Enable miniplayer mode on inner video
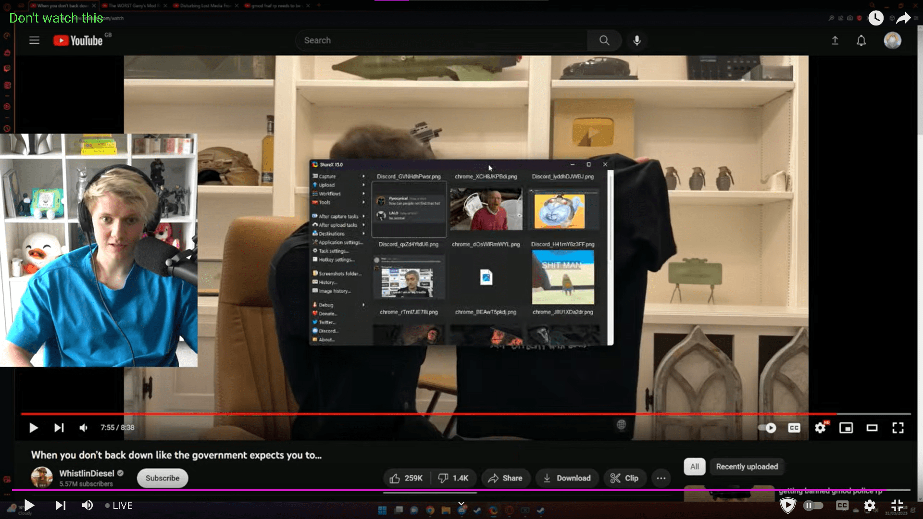 point(846,428)
